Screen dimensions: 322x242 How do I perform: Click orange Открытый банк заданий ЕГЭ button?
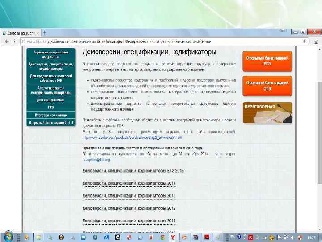point(267,61)
